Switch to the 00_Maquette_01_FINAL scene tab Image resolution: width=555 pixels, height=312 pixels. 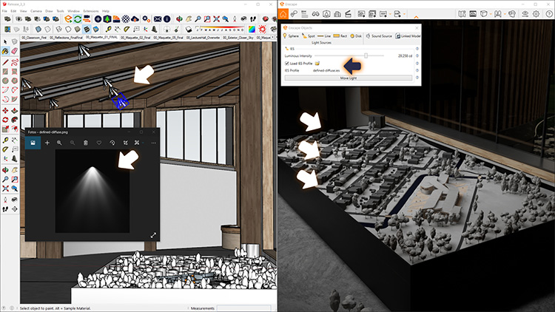(101, 37)
